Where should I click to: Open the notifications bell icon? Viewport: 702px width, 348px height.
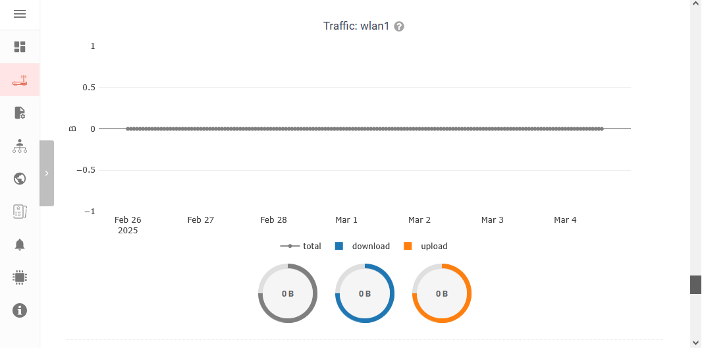20,245
